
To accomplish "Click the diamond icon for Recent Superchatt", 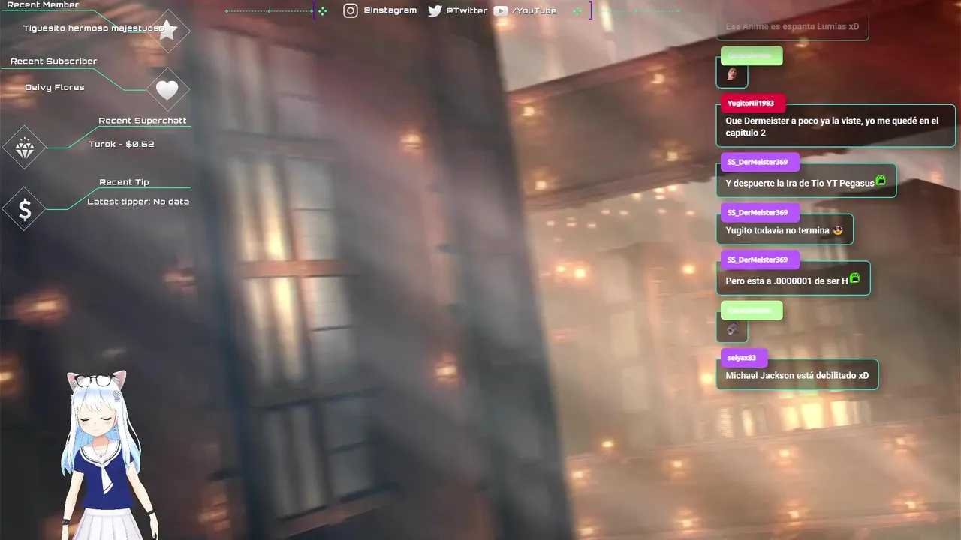I will pos(25,148).
